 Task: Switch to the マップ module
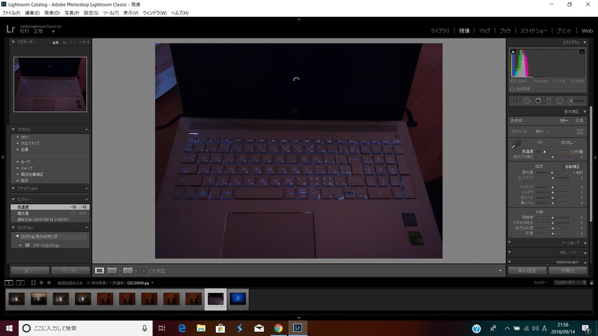click(x=484, y=31)
